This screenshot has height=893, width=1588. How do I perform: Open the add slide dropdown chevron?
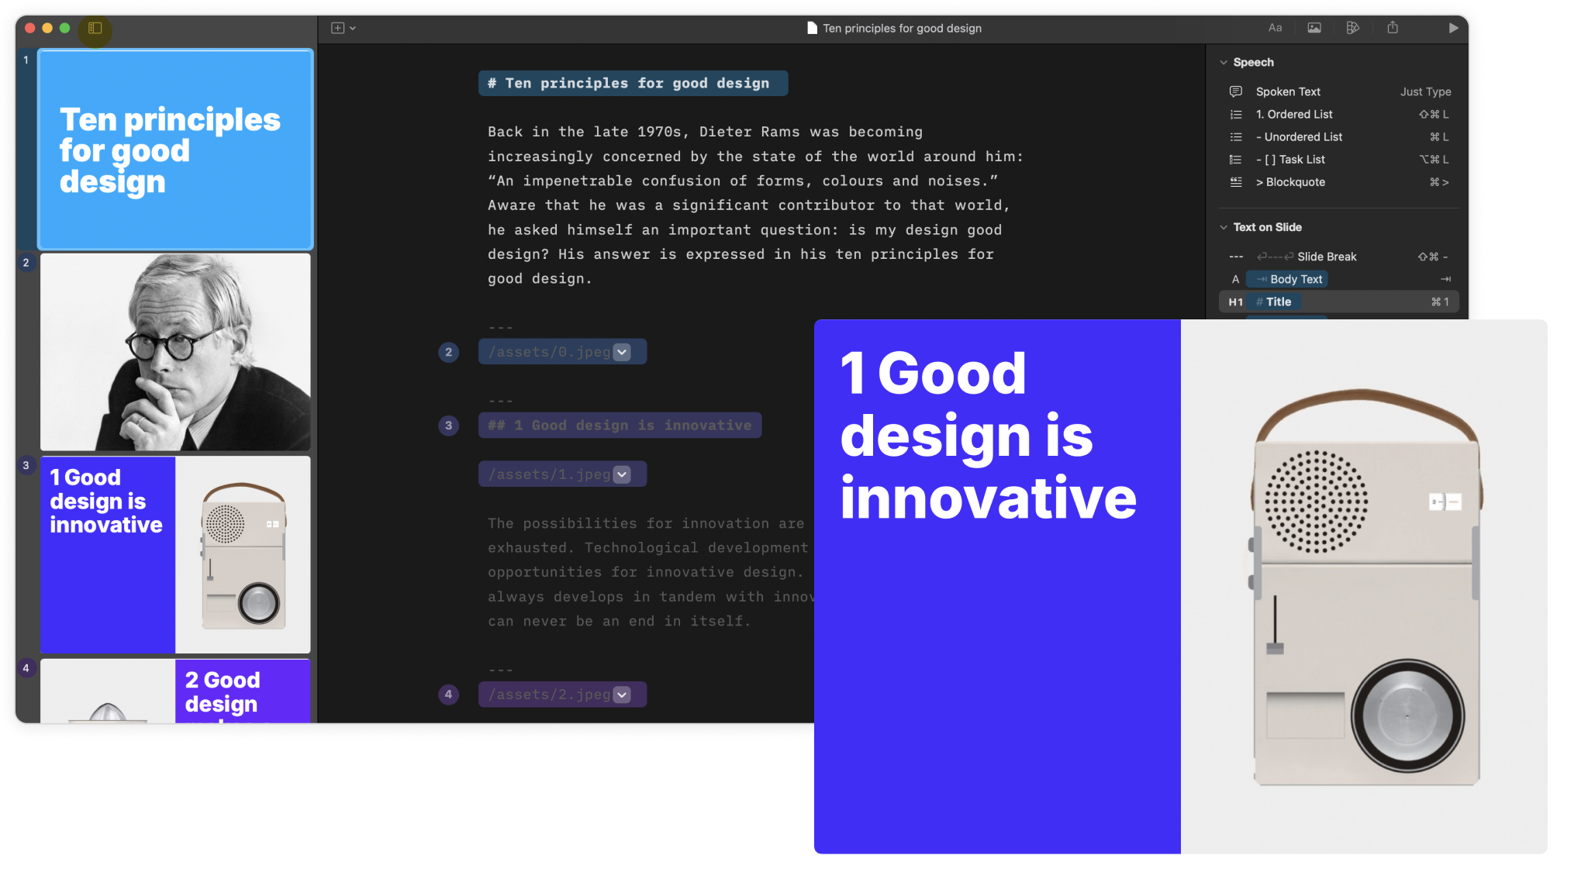click(x=353, y=28)
